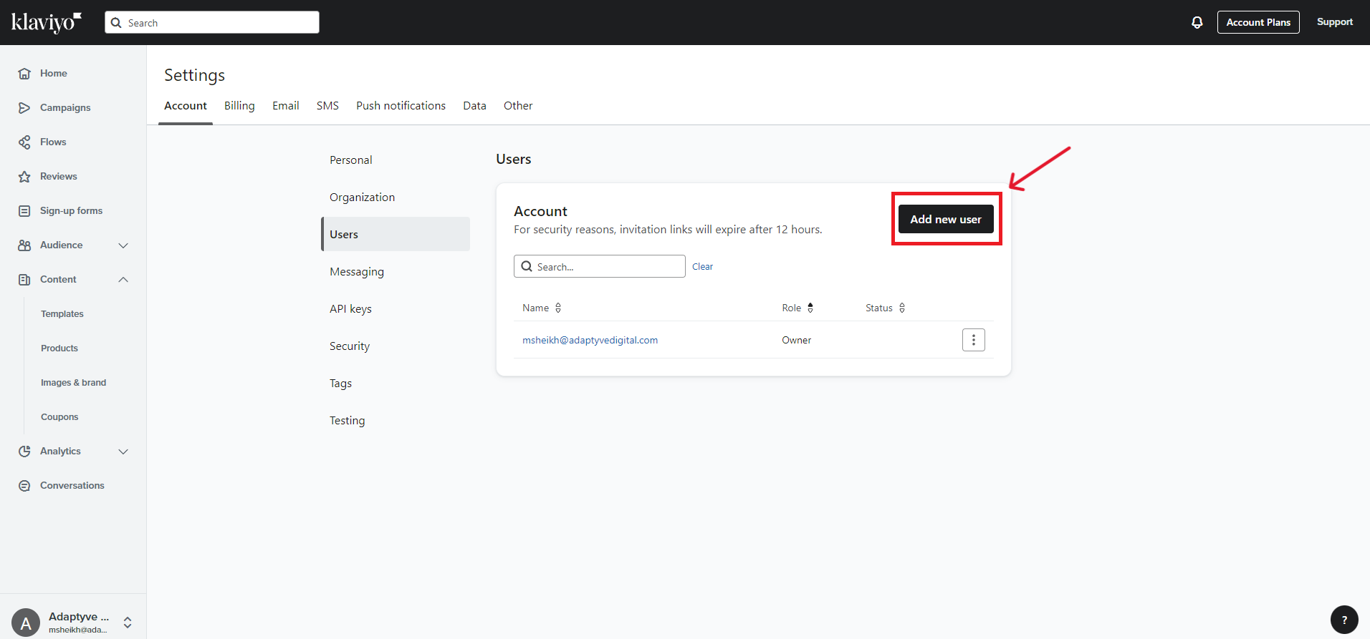Click the Conversations sidebar icon
The height and width of the screenshot is (639, 1370).
(24, 486)
